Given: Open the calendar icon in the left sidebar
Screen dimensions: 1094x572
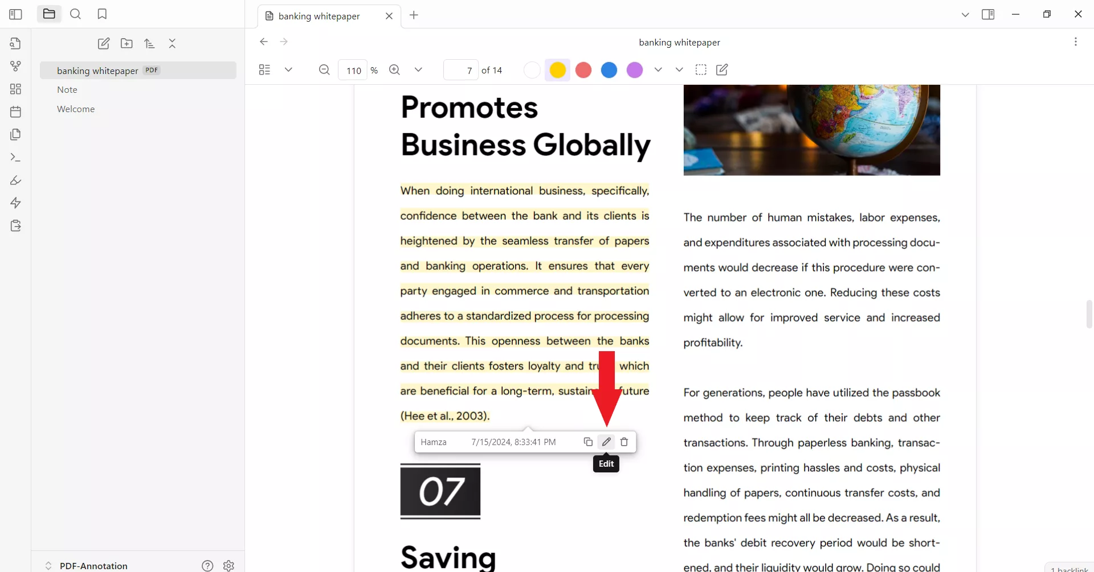Looking at the screenshot, I should (x=15, y=112).
